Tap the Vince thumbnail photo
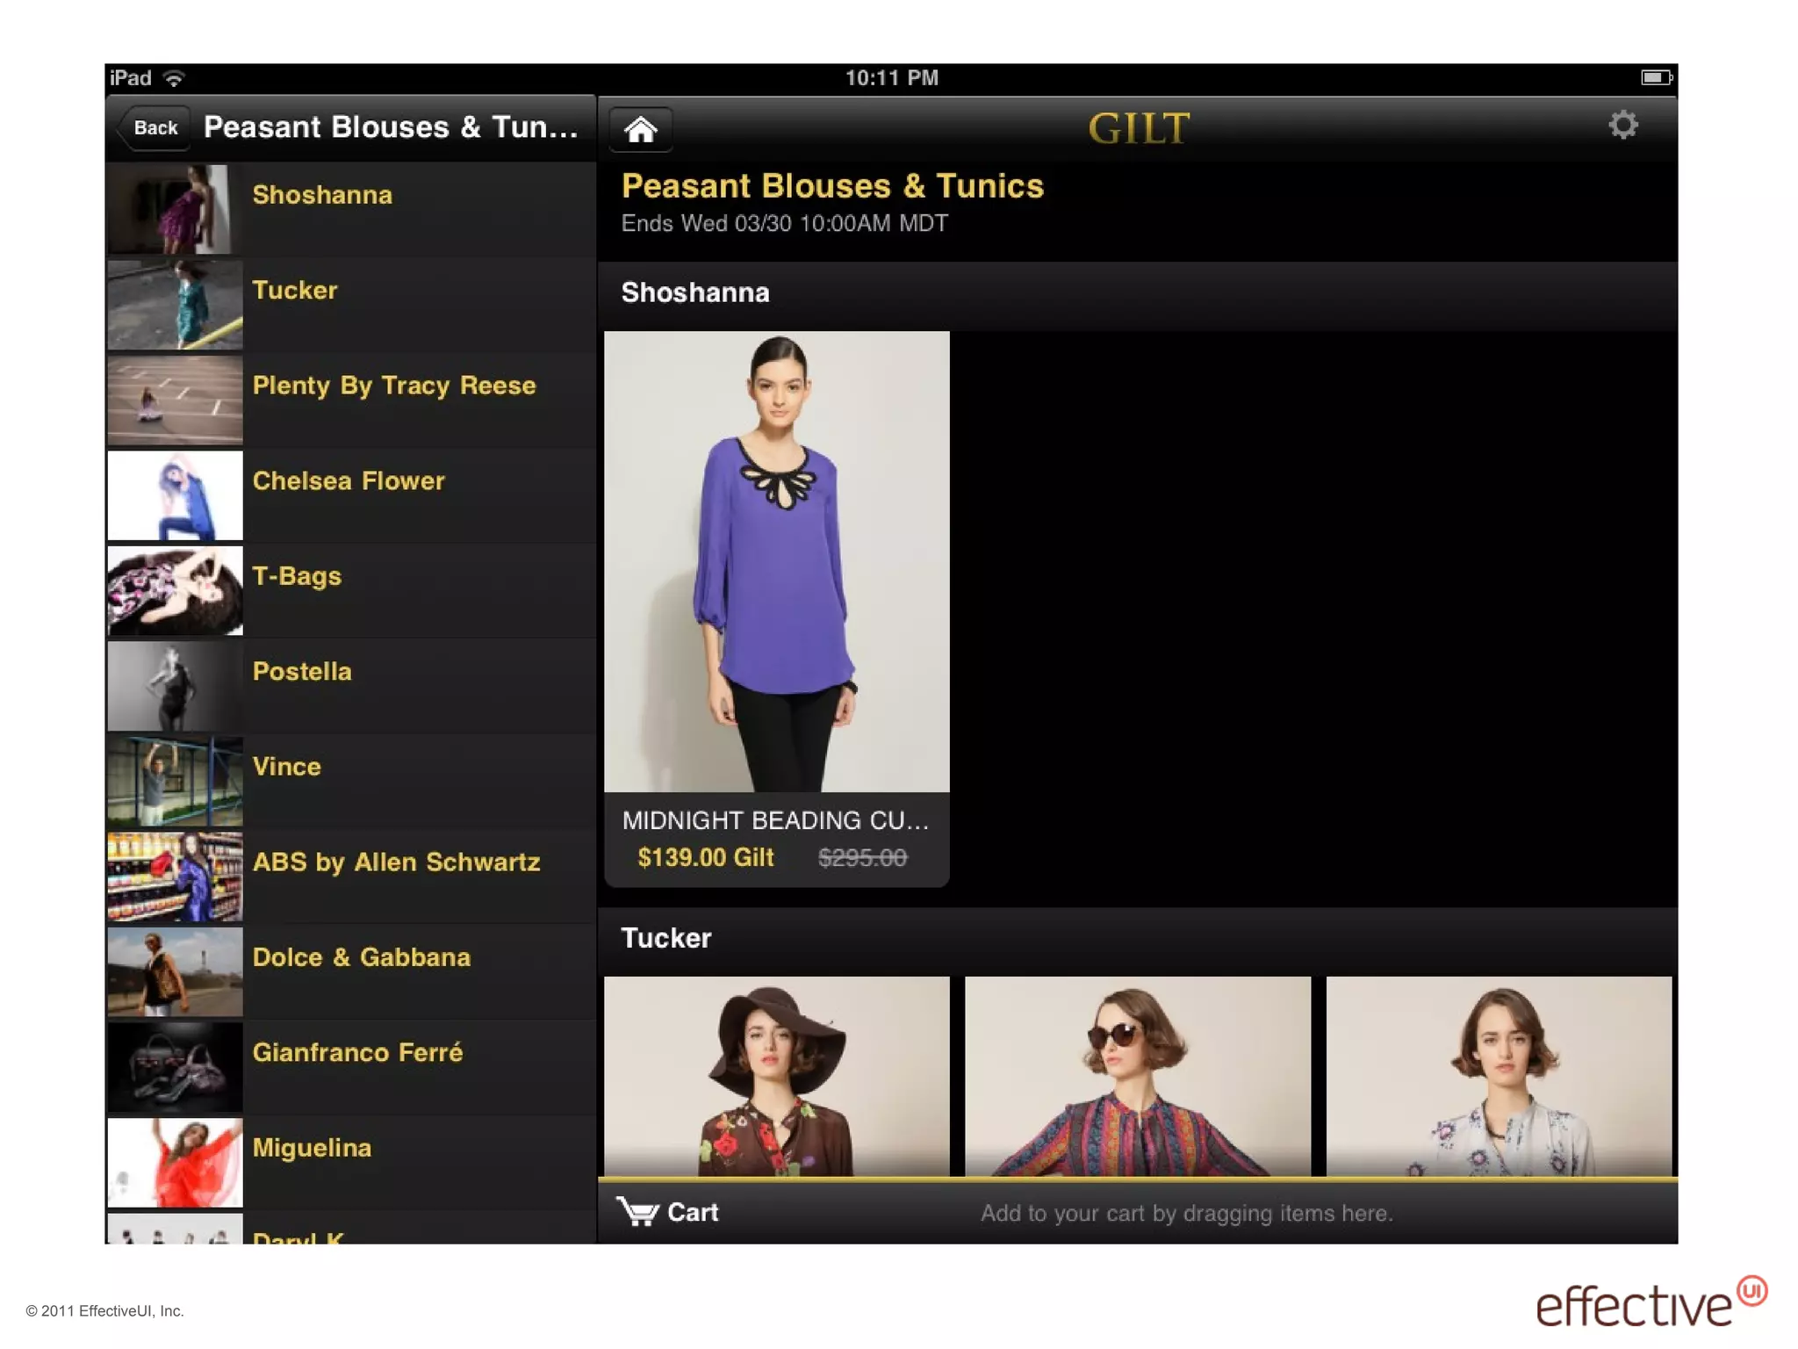This screenshot has height=1349, width=1798. [x=175, y=781]
